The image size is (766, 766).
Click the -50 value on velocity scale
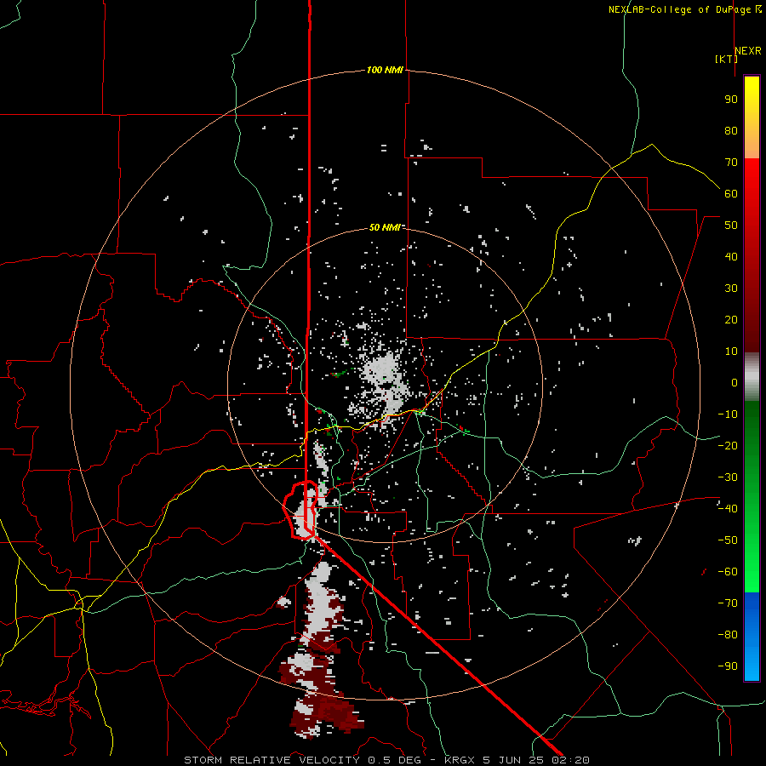coord(728,540)
